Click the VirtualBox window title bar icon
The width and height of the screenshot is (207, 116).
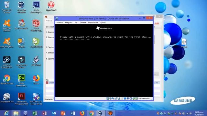(57, 18)
